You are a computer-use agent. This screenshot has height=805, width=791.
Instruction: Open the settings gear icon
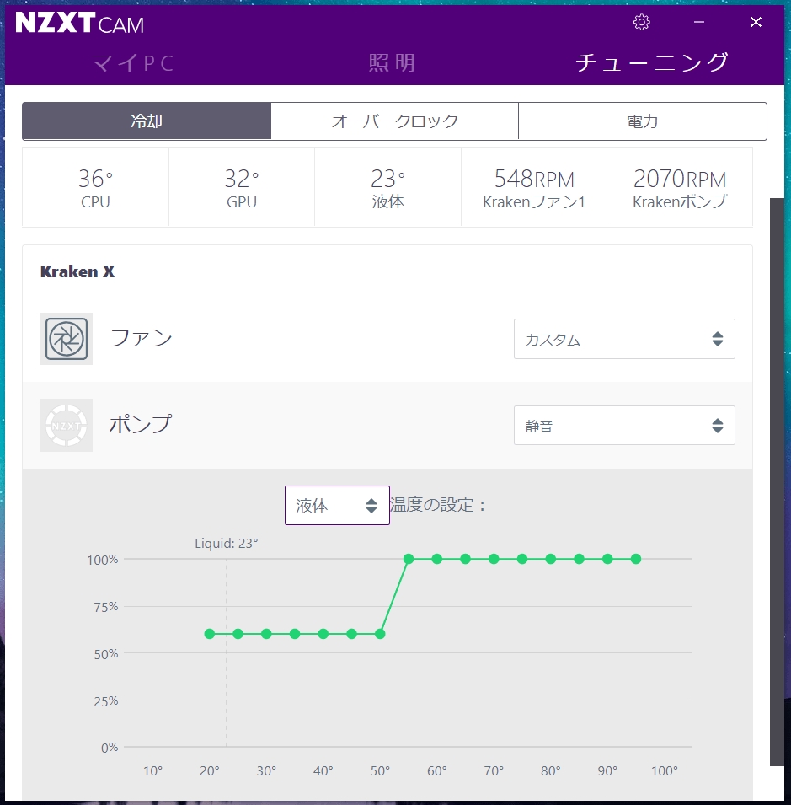point(641,22)
